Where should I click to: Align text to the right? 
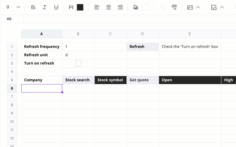coord(120,7)
